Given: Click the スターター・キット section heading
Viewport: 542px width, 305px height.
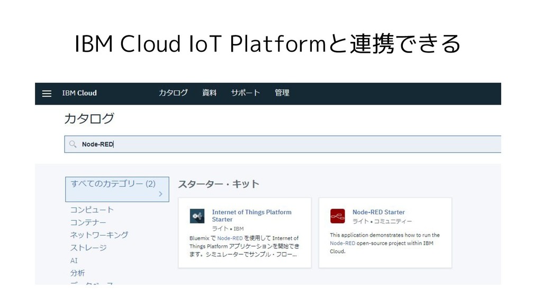Looking at the screenshot, I should (x=219, y=184).
